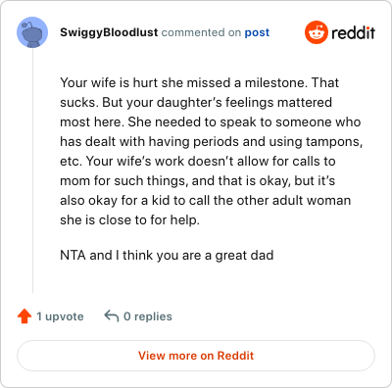
Task: Click the "1 upvote" count label
Action: (x=60, y=316)
